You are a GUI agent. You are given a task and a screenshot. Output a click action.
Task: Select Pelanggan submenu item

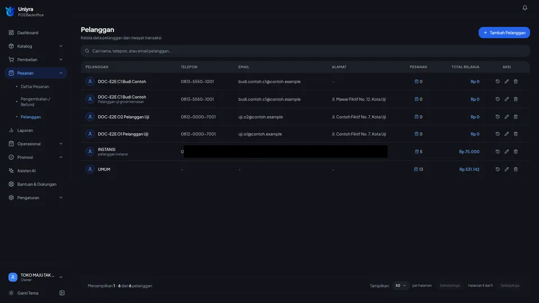pos(30,117)
